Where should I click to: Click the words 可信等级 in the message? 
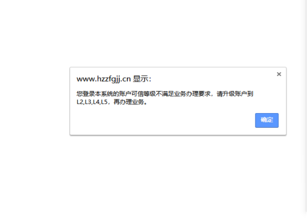point(144,94)
